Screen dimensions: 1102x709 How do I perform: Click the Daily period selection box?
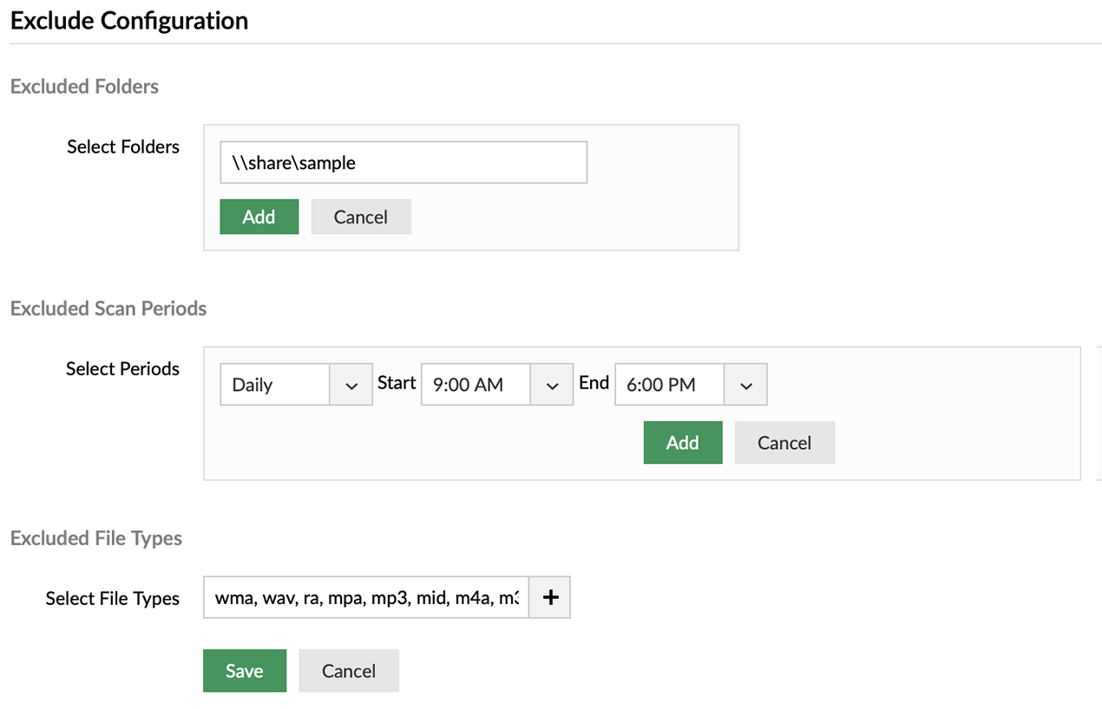(275, 385)
